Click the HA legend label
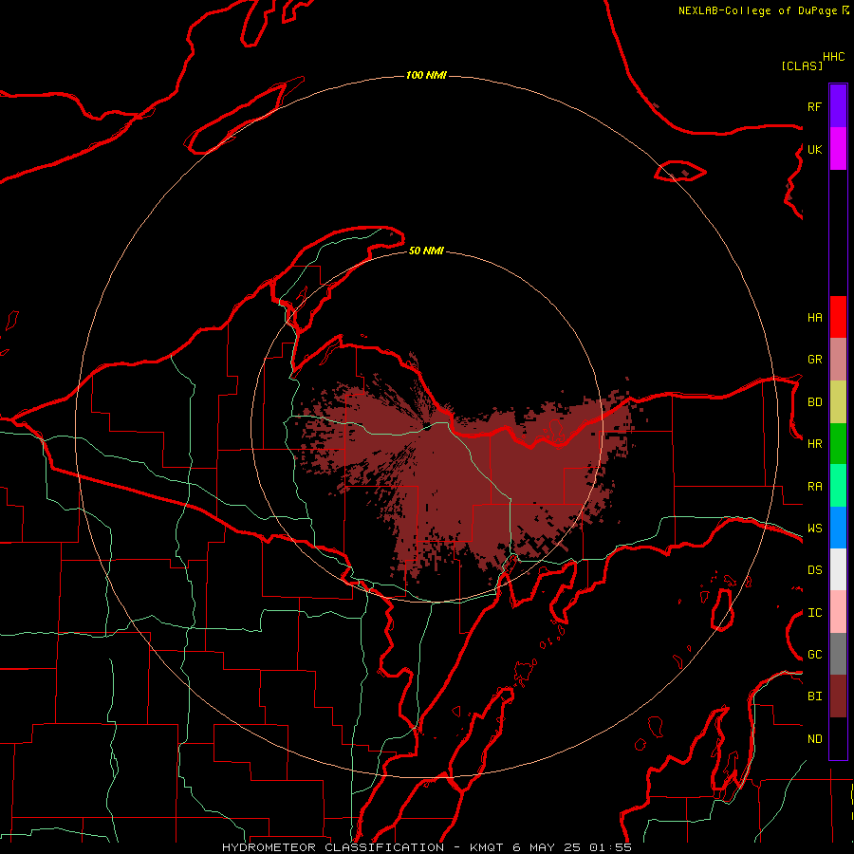This screenshot has width=854, height=854. pyautogui.click(x=814, y=318)
